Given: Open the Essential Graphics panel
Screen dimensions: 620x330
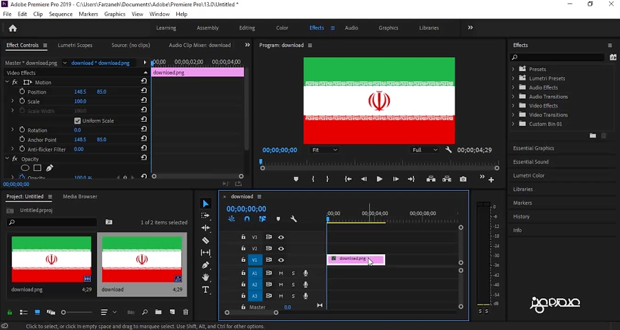Looking at the screenshot, I should coord(533,148).
